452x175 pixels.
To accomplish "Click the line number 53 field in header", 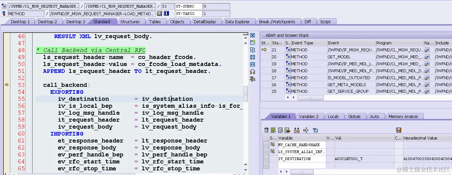I will point(168,6).
